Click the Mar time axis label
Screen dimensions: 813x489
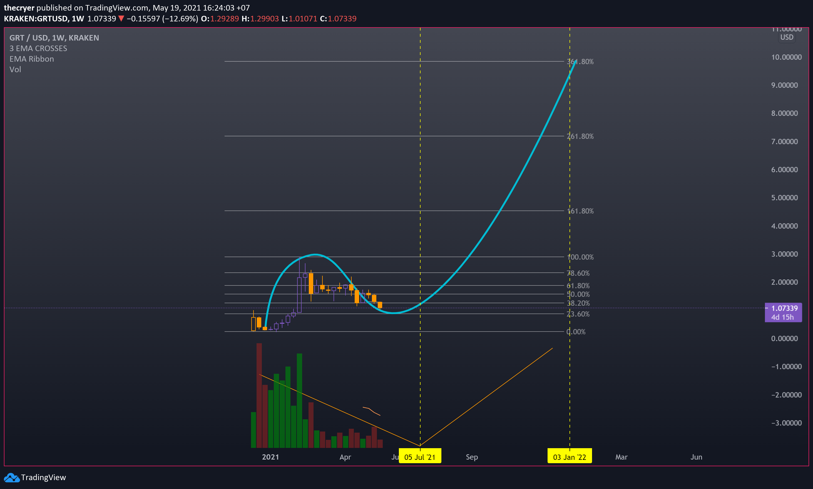pyautogui.click(x=621, y=457)
